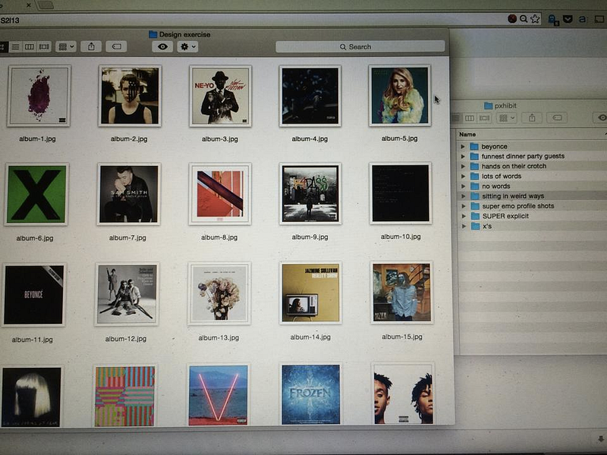This screenshot has width=607, height=455.
Task: Toggle Quick Look eye in Design exercise toolbar
Action: [x=162, y=47]
